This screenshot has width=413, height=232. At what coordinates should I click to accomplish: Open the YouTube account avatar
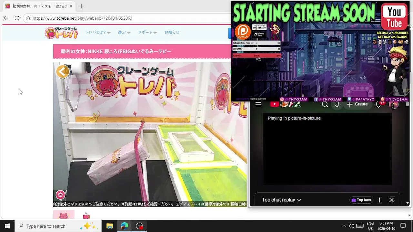394,104
